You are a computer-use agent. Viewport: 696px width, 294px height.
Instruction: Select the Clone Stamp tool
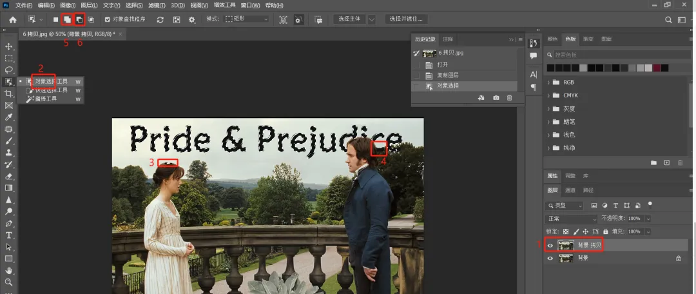coord(8,152)
